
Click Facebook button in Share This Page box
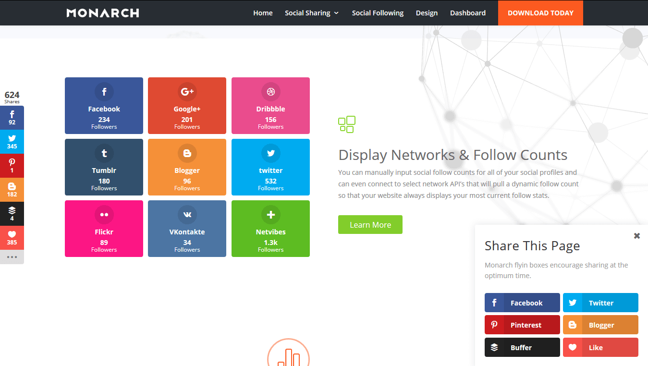click(x=522, y=303)
